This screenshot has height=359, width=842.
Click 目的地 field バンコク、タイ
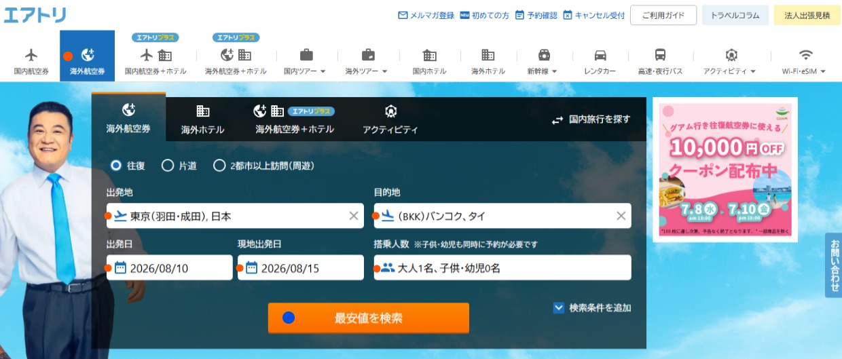(502, 216)
